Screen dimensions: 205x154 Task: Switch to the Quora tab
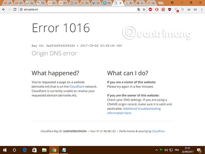140,3
